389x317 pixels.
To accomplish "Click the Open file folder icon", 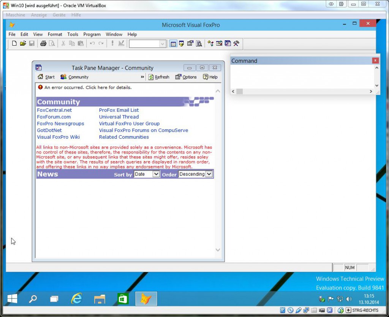I will coord(23,43).
